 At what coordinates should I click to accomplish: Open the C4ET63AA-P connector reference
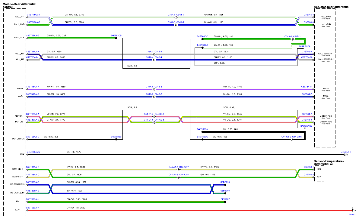tap(33, 22)
